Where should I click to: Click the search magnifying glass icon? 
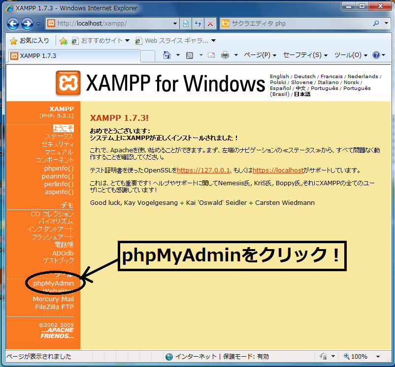[x=376, y=24]
